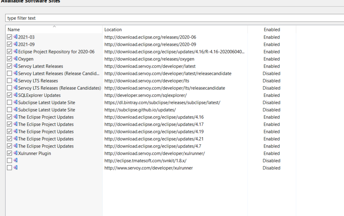The width and height of the screenshot is (344, 216).
Task: Select the SQLExplorer Updates entry
Action: tap(39, 95)
